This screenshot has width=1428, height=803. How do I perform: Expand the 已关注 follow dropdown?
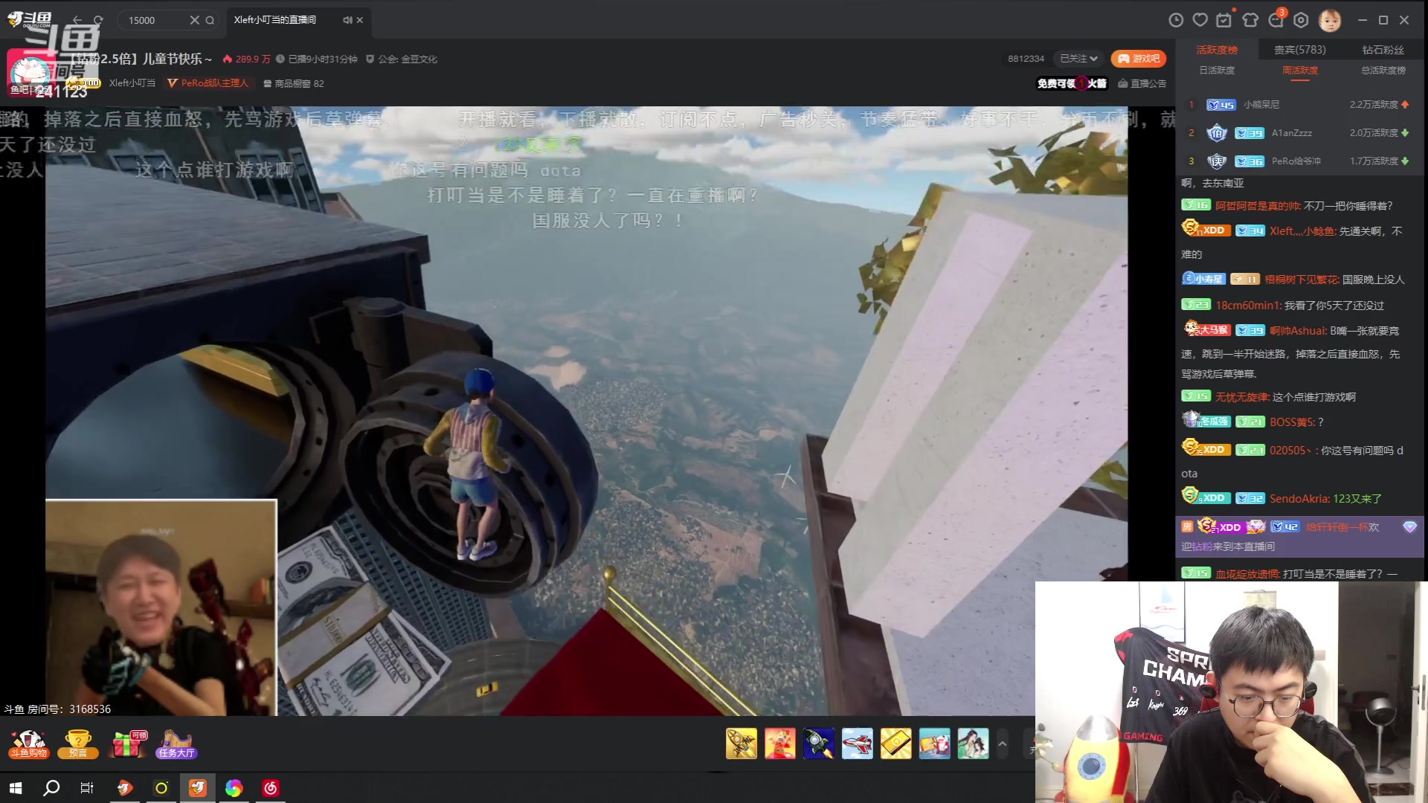[1078, 59]
